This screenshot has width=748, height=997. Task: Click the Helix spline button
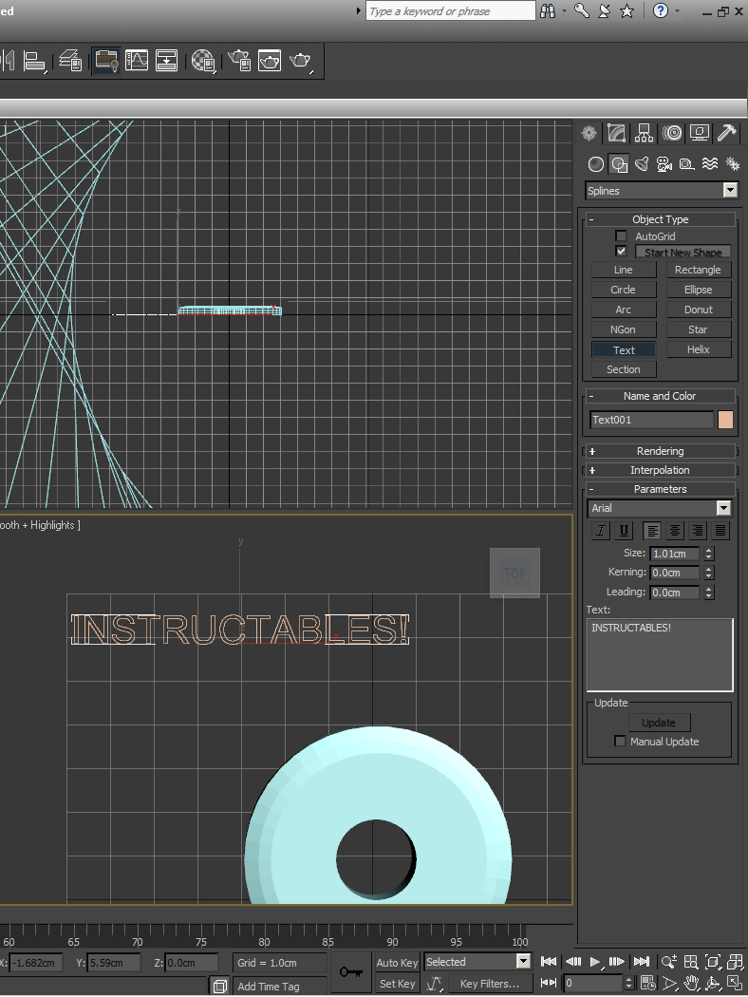pos(699,349)
